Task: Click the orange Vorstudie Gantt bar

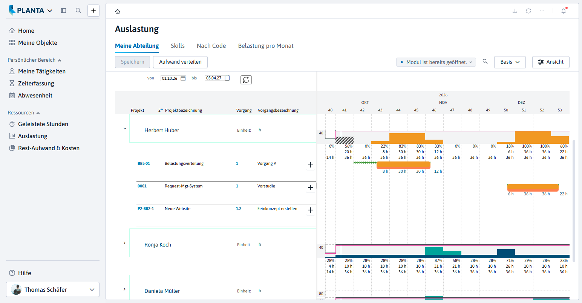Action: (533, 187)
